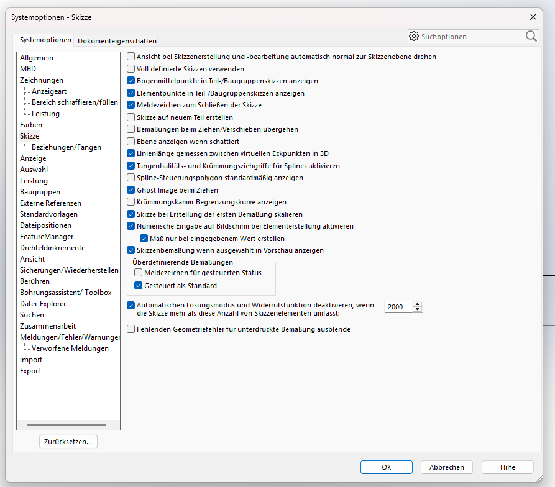The width and height of the screenshot is (555, 487).
Task: Enable Meldezeichen für gesteuerten Status
Action: (x=139, y=273)
